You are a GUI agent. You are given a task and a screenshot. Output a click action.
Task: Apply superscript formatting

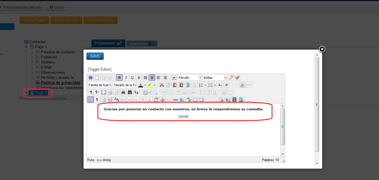(x=226, y=85)
